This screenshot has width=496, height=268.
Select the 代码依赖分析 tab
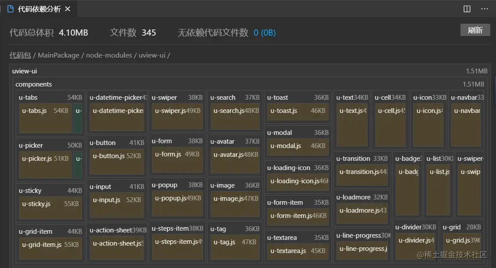[39, 9]
